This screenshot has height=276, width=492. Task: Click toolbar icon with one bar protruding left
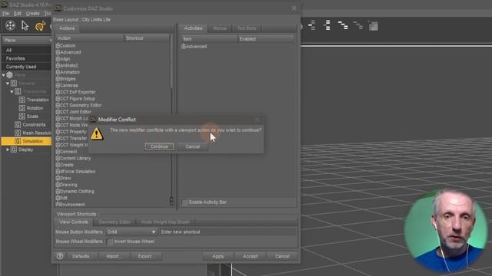(x=312, y=25)
